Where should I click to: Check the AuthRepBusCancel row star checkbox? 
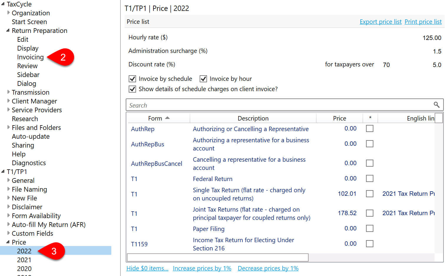[x=370, y=163]
